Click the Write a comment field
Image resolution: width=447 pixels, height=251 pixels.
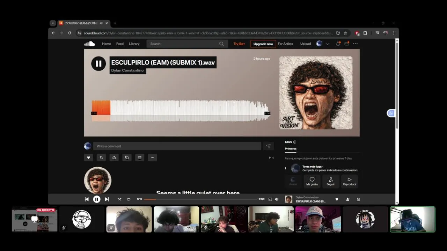click(x=177, y=146)
